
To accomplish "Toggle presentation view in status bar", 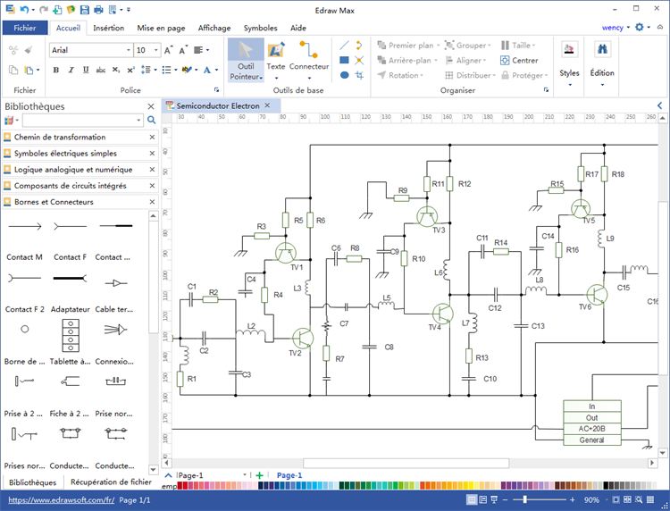I will (x=494, y=499).
